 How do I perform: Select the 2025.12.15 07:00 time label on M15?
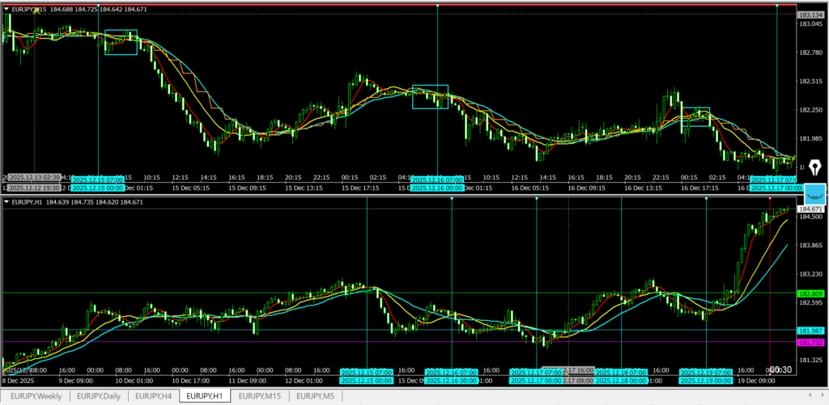coord(98,179)
